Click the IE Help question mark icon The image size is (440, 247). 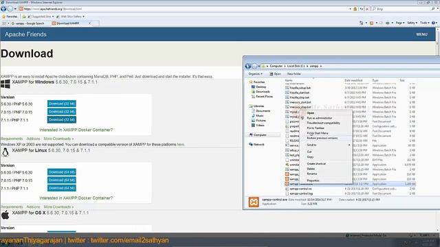434,23
